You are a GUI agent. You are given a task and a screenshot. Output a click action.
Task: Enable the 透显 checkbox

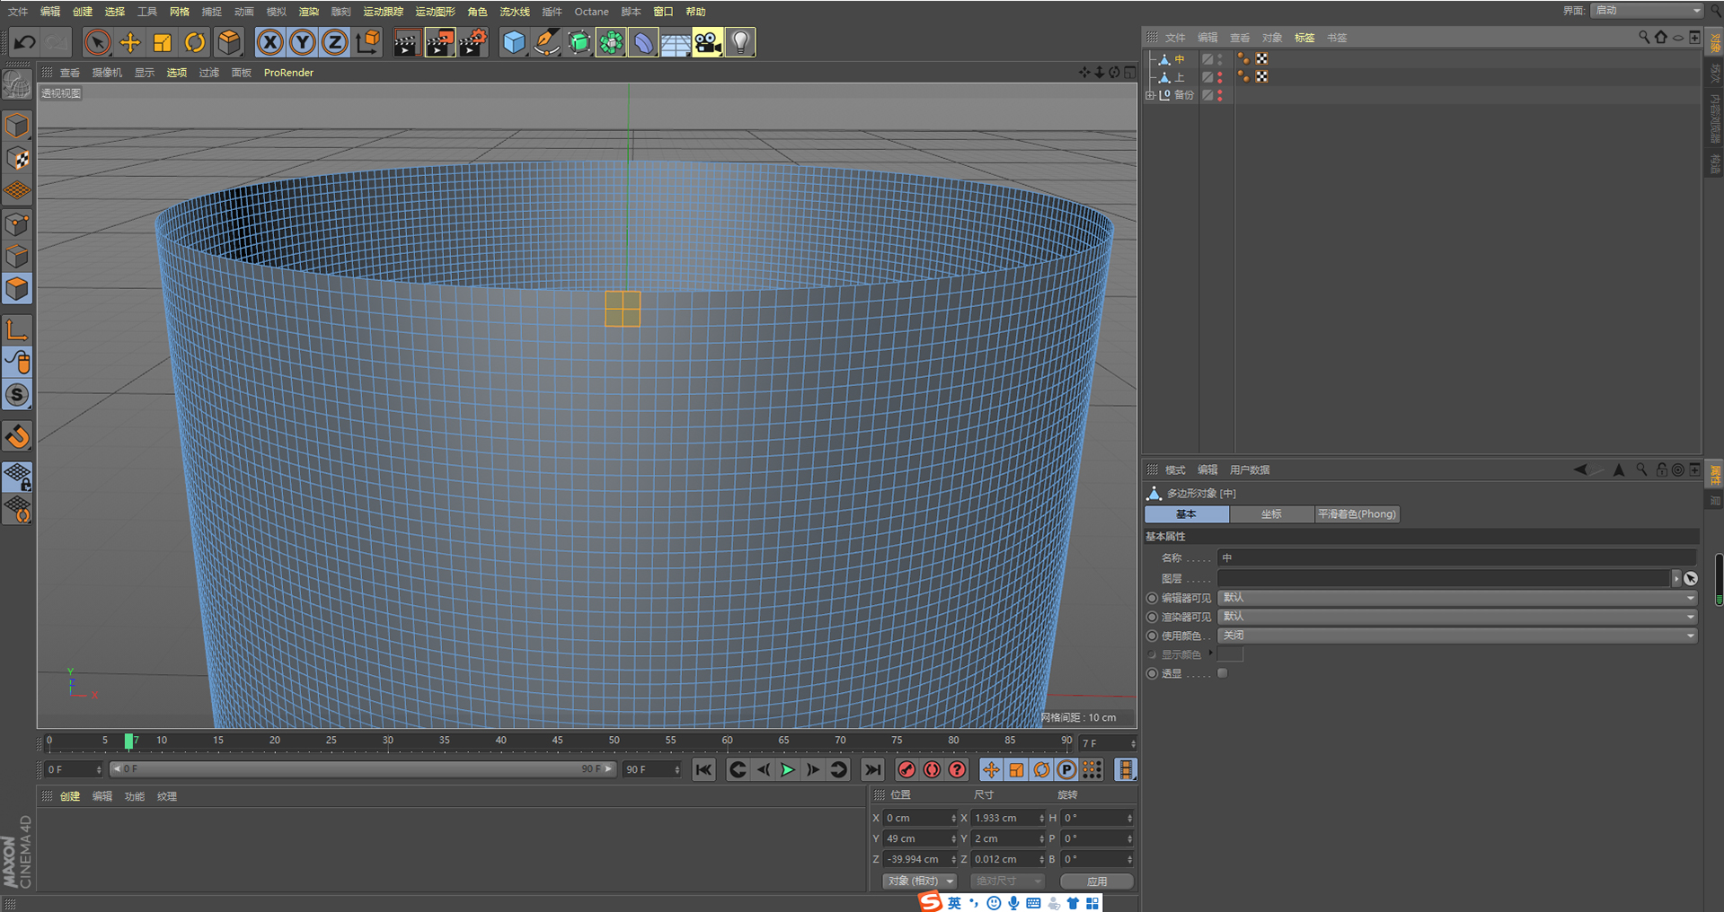(1223, 673)
